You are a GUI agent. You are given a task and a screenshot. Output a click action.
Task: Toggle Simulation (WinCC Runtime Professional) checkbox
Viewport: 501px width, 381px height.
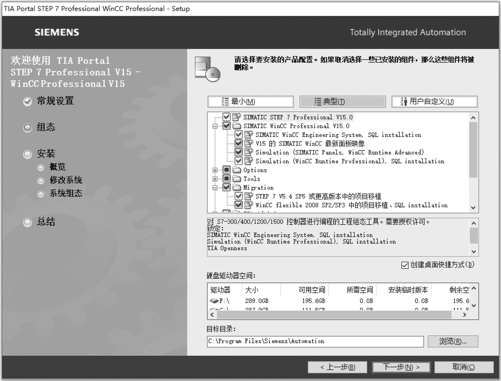(239, 161)
